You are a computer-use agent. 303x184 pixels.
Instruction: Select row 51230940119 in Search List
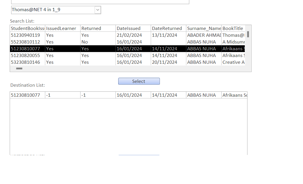click(127, 35)
